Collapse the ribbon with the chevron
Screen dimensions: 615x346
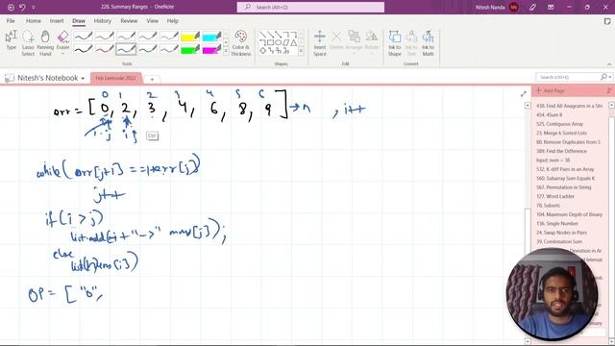609,64
